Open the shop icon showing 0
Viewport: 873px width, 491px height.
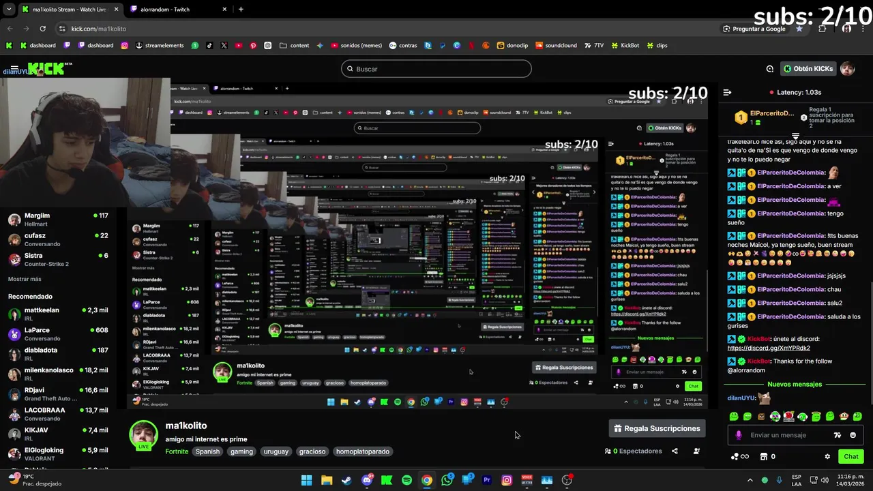(x=768, y=456)
